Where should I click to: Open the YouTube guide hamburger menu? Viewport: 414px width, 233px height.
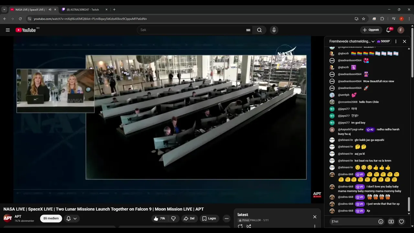[x=8, y=30]
